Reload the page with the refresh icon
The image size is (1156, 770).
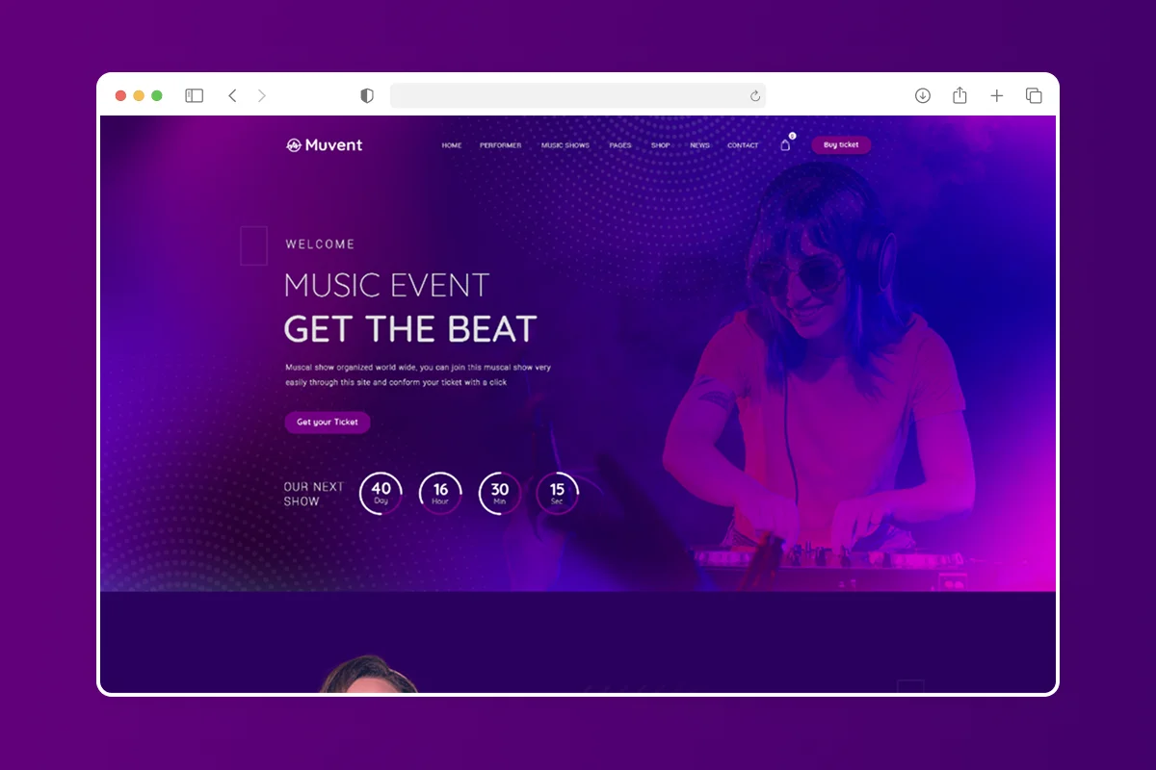tap(755, 95)
